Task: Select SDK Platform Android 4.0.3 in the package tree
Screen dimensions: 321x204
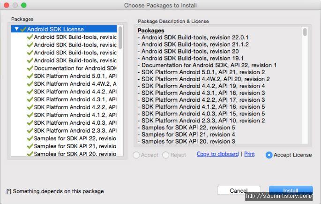Action: (x=75, y=123)
